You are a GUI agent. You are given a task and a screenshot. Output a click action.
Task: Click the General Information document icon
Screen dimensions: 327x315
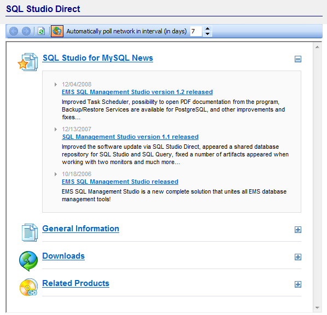[30, 232]
